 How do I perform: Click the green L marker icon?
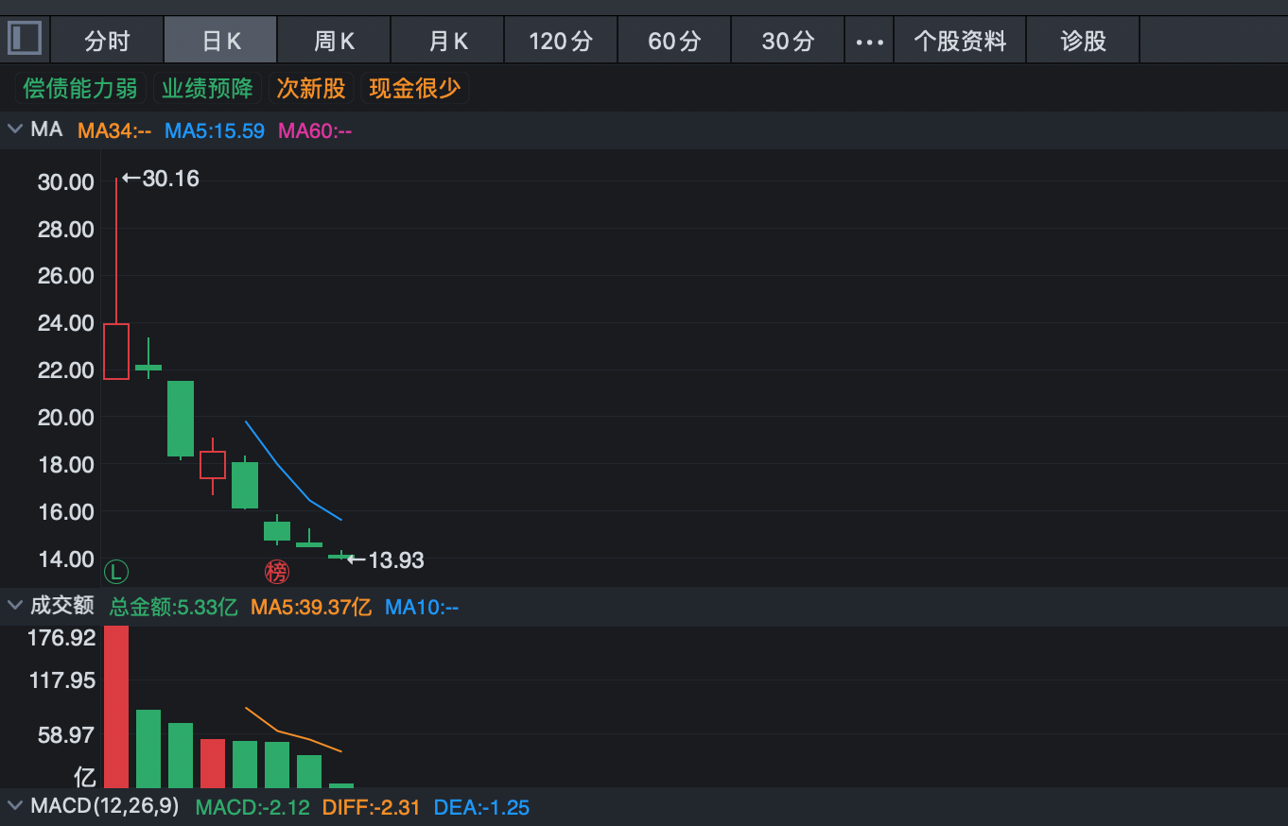click(116, 572)
